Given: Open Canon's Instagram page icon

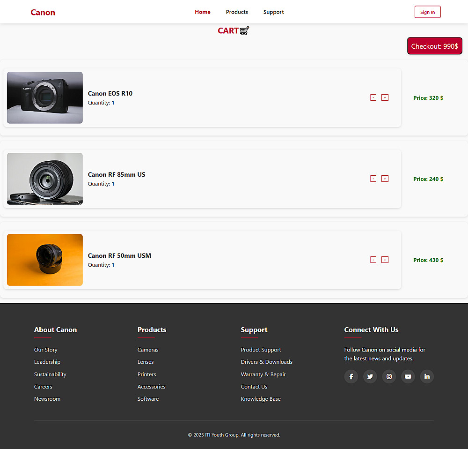Looking at the screenshot, I should click(x=389, y=376).
